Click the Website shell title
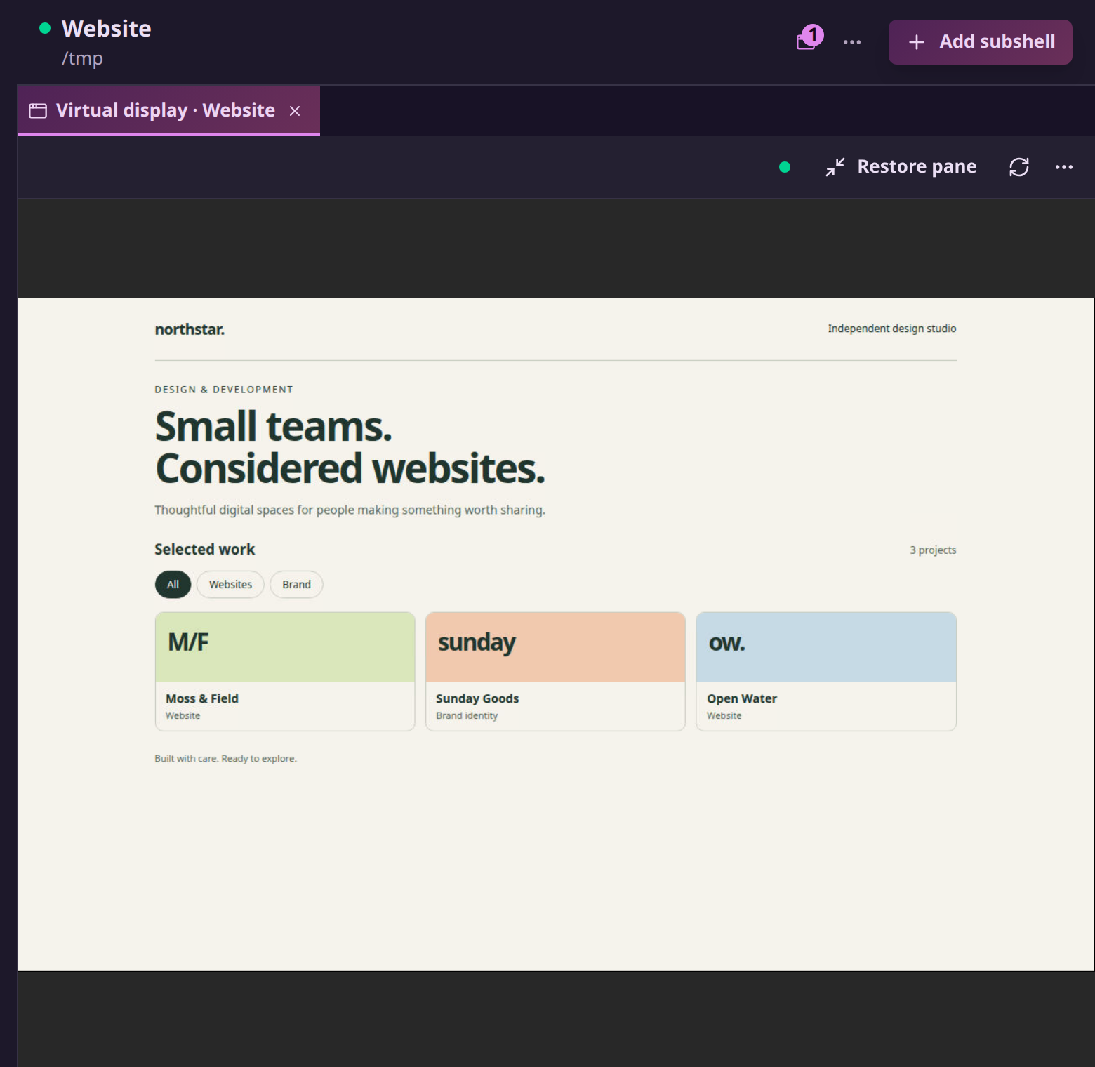This screenshot has height=1067, width=1095. (107, 29)
